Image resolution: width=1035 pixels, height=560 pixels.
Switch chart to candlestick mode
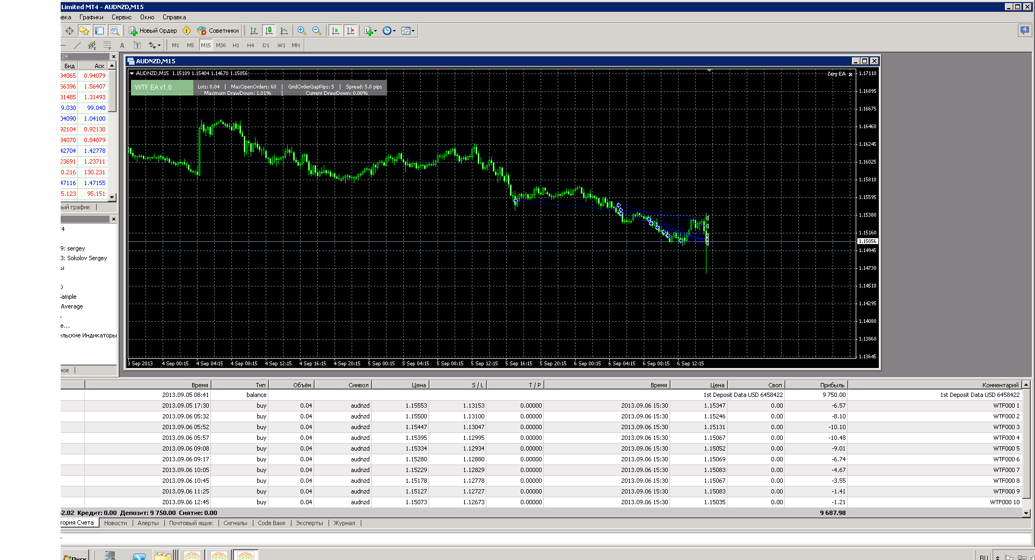[x=269, y=31]
